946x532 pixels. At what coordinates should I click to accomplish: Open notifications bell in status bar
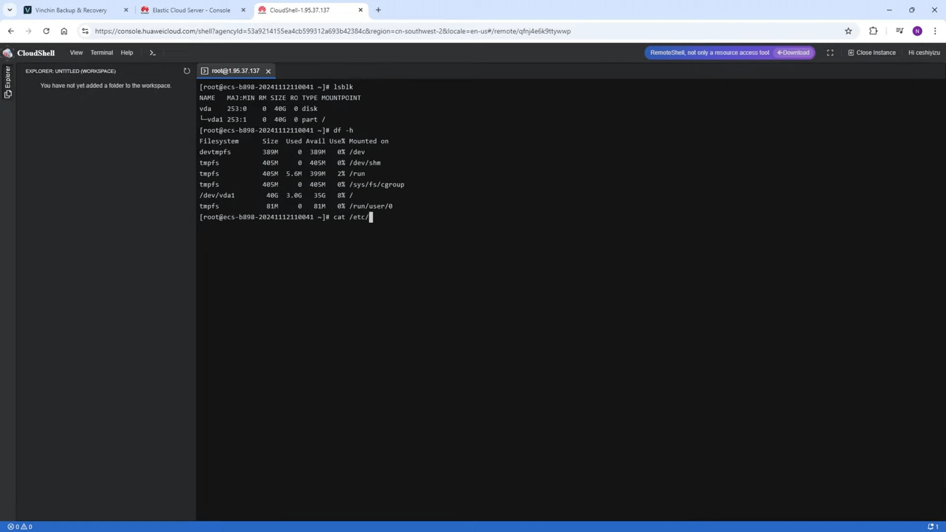click(x=933, y=527)
